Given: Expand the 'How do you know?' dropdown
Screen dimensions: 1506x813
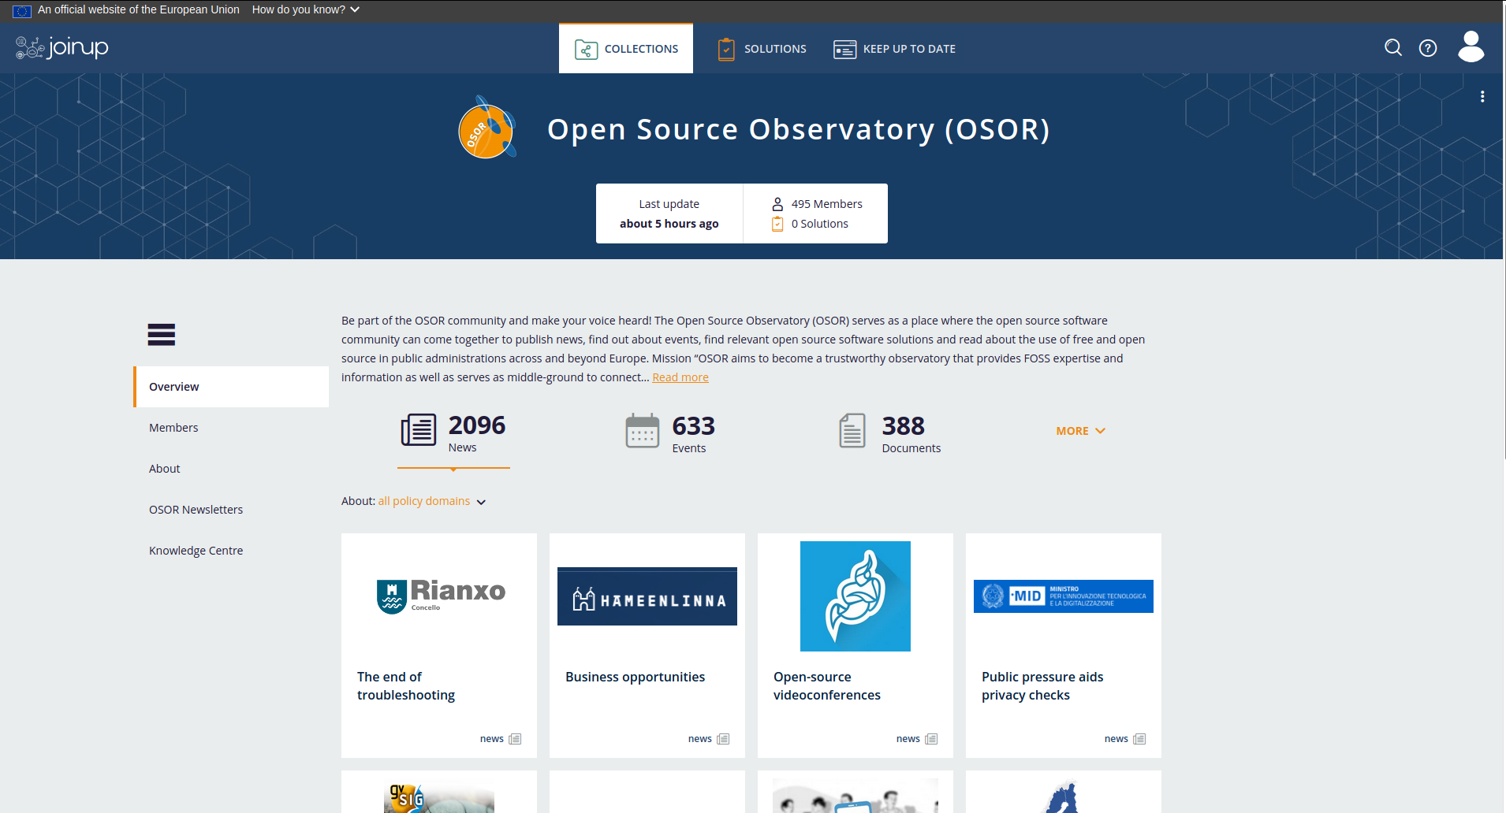Looking at the screenshot, I should pyautogui.click(x=305, y=9).
